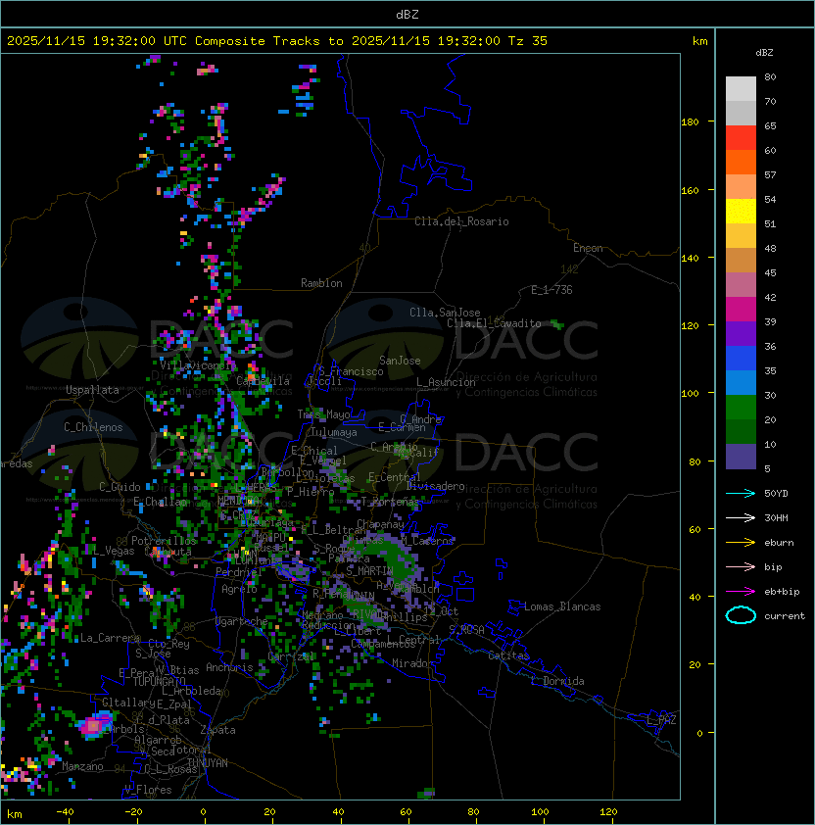Click the 'Mirador' place label
The image size is (815, 825).
pyautogui.click(x=412, y=663)
